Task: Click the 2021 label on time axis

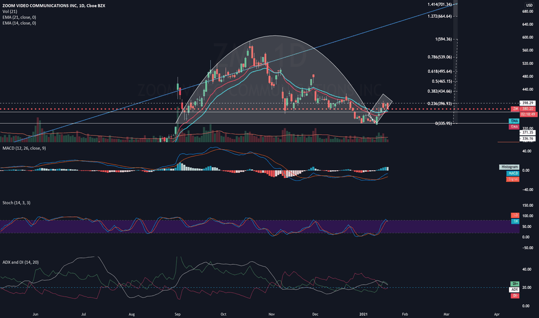Action: pos(363,314)
